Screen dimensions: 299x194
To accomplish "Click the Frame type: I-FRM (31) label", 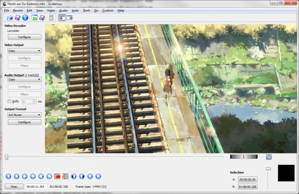I will pos(91,186).
